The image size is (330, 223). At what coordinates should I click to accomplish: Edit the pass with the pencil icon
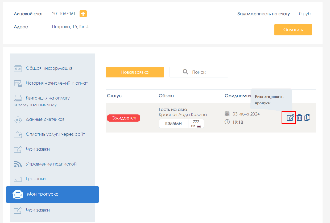pos(290,117)
